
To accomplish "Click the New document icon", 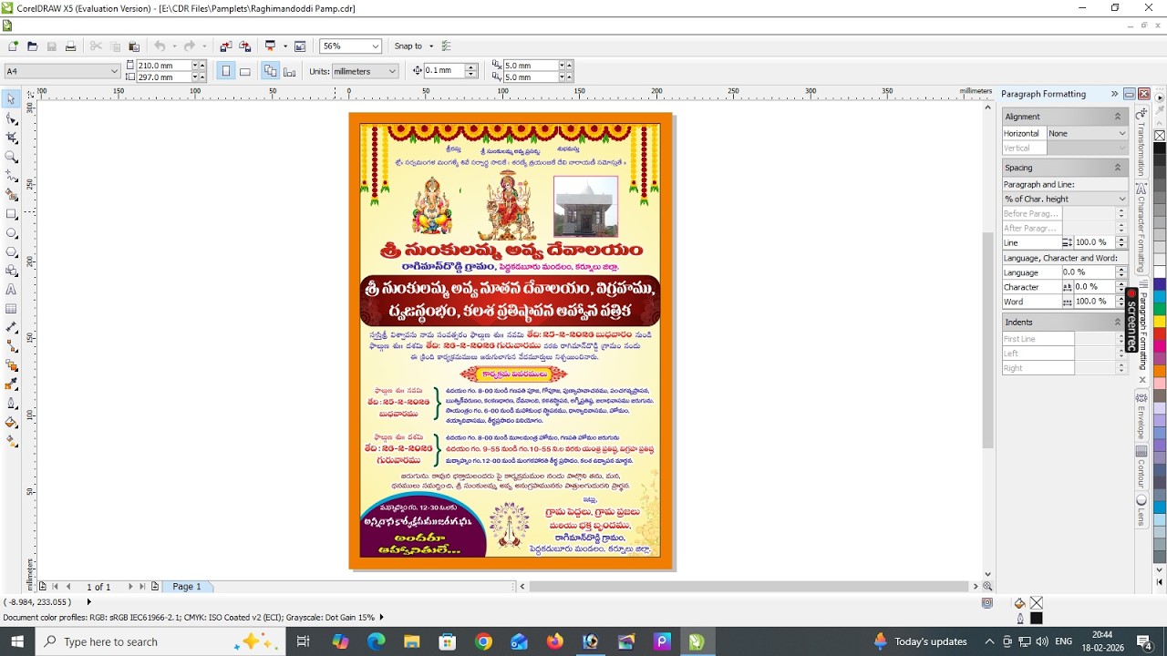I will click(13, 46).
